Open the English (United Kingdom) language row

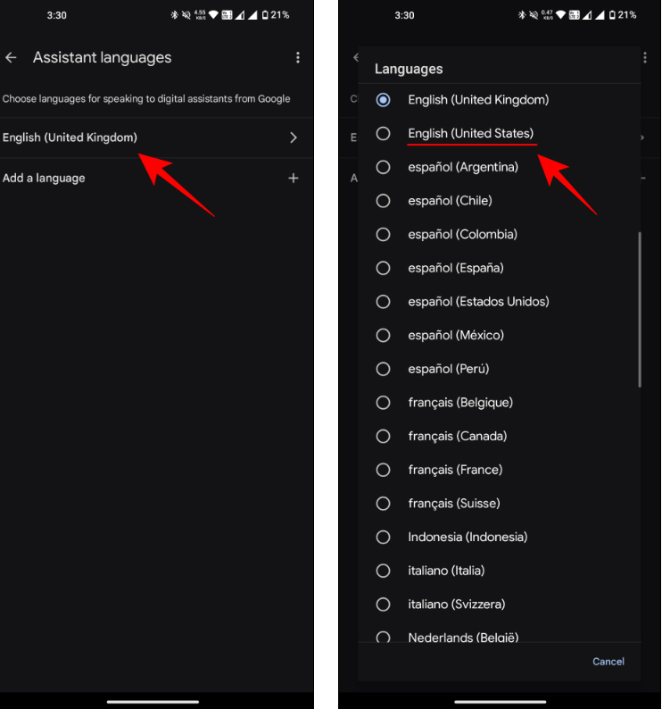[x=71, y=138]
